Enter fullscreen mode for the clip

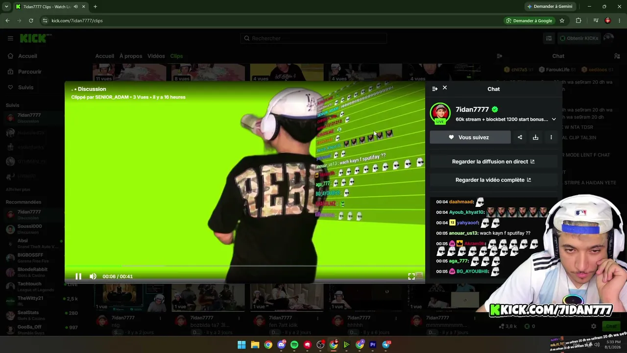click(411, 277)
